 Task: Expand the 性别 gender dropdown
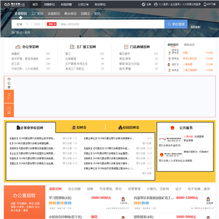click(x=38, y=24)
